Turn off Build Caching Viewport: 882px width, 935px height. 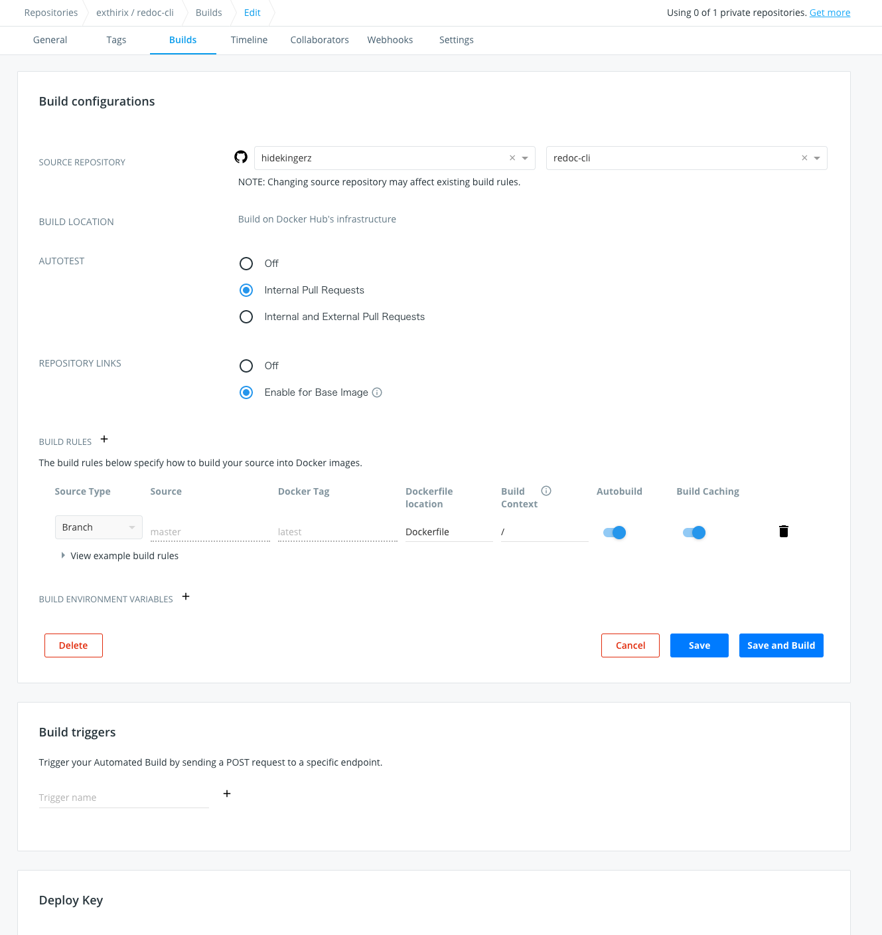tap(693, 532)
